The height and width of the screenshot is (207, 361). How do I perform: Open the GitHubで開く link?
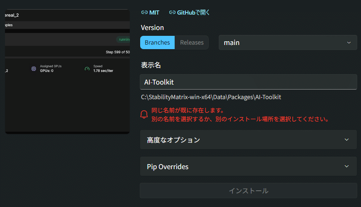point(189,12)
